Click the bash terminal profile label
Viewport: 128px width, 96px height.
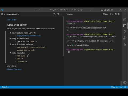point(107,14)
